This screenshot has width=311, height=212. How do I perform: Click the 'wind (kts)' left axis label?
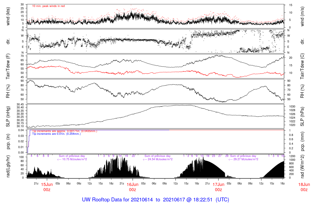[x=8, y=16]
